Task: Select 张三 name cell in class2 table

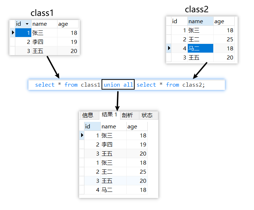Action: pos(201,30)
